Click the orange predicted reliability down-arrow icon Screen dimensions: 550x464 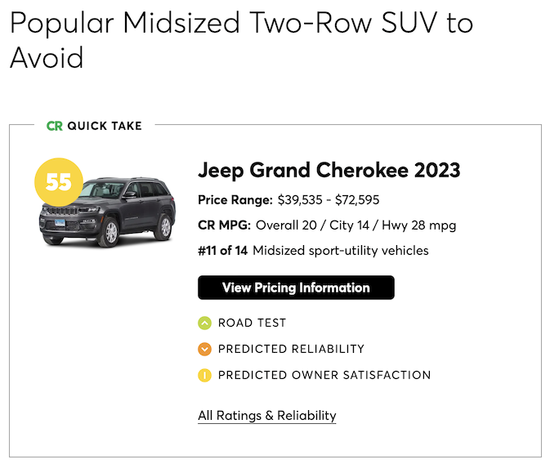pyautogui.click(x=204, y=350)
